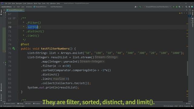Screen dimensions: 194x109
Task: Open the Window menu
Action: pyautogui.click(x=53, y=3)
